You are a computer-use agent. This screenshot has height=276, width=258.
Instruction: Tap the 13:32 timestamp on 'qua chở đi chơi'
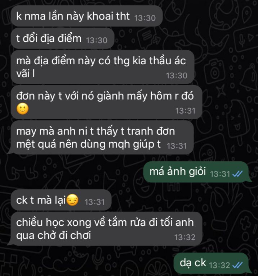[185, 237]
